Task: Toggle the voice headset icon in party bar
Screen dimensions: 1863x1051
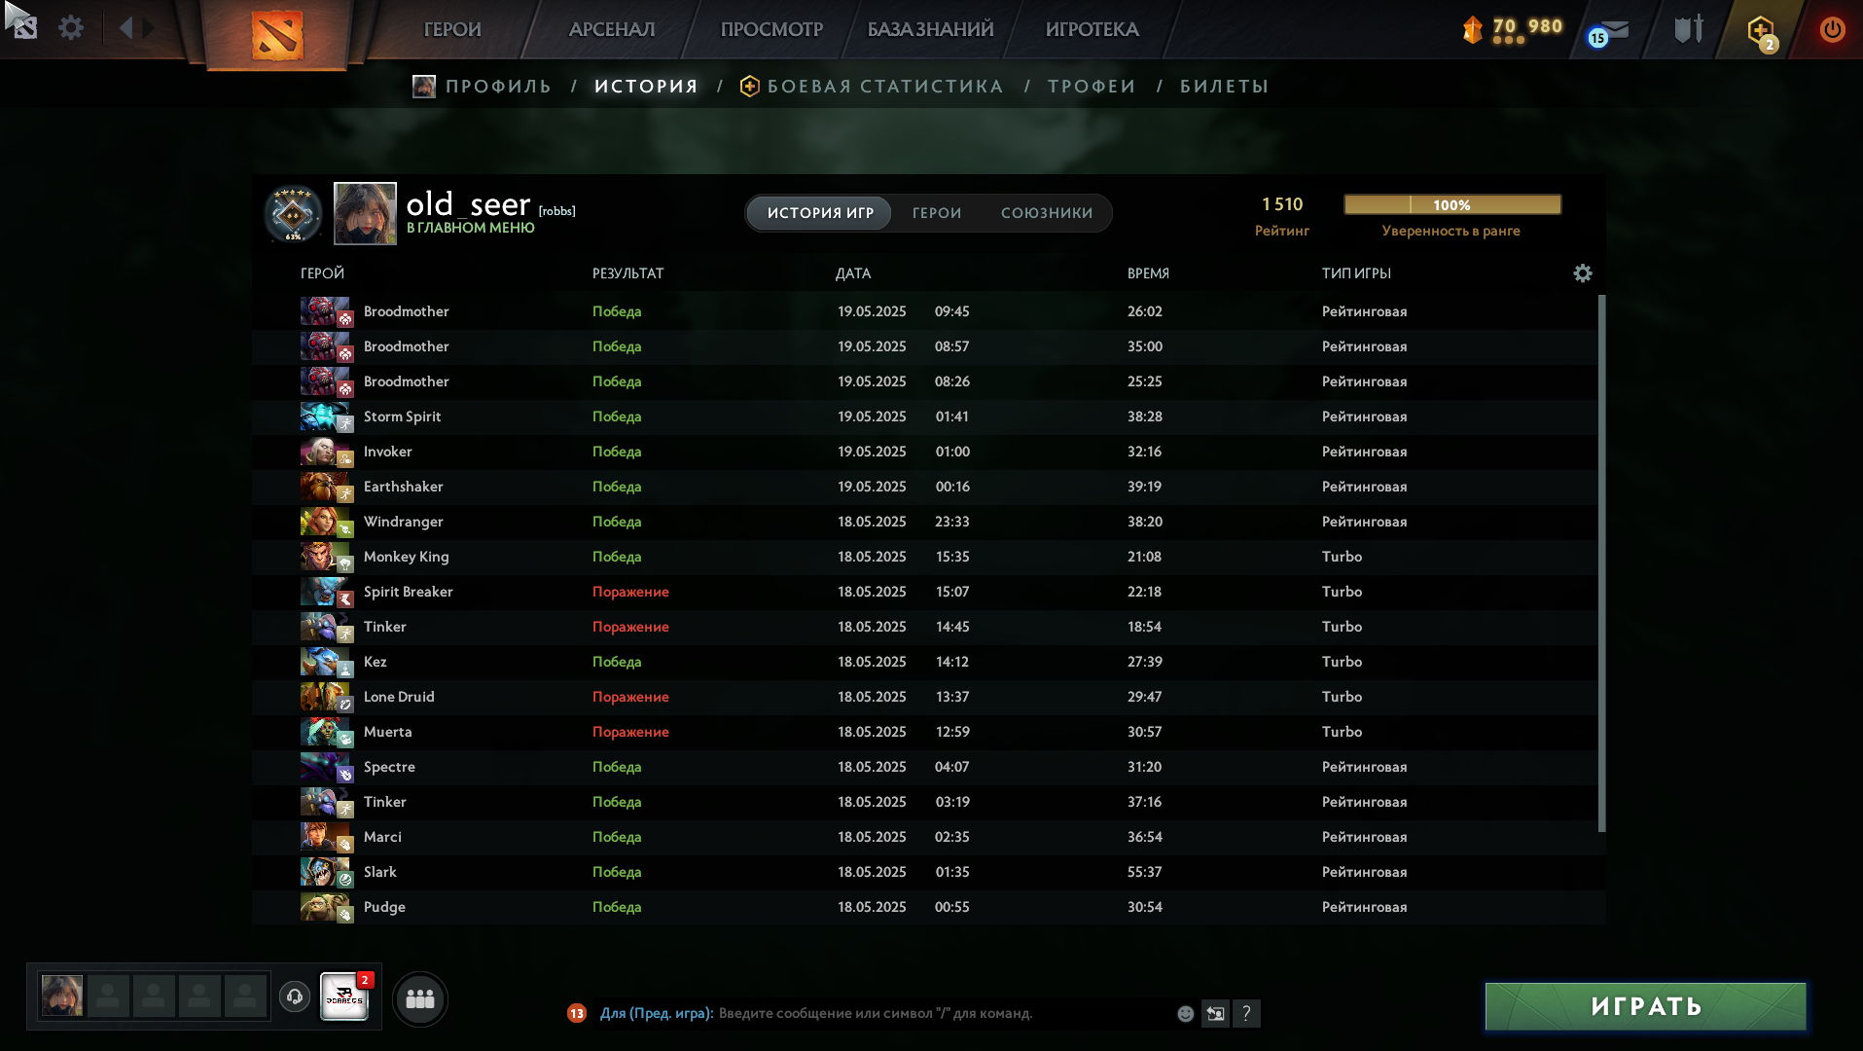Action: click(x=295, y=997)
